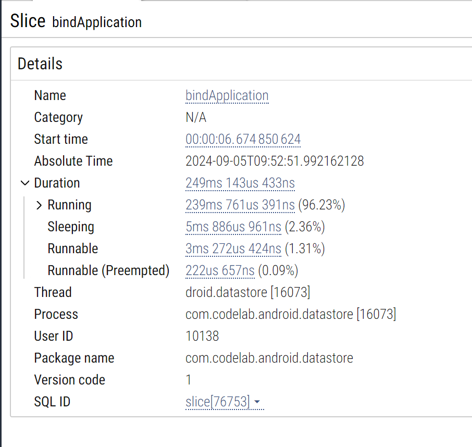The height and width of the screenshot is (447, 472).
Task: Click the slice[76753] SQL ID link
Action: [218, 402]
